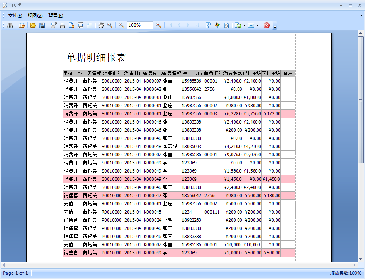
Task: Select the magnifier tool
Action: 110,25
